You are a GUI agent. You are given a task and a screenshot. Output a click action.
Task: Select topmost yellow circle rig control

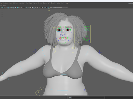49,10
